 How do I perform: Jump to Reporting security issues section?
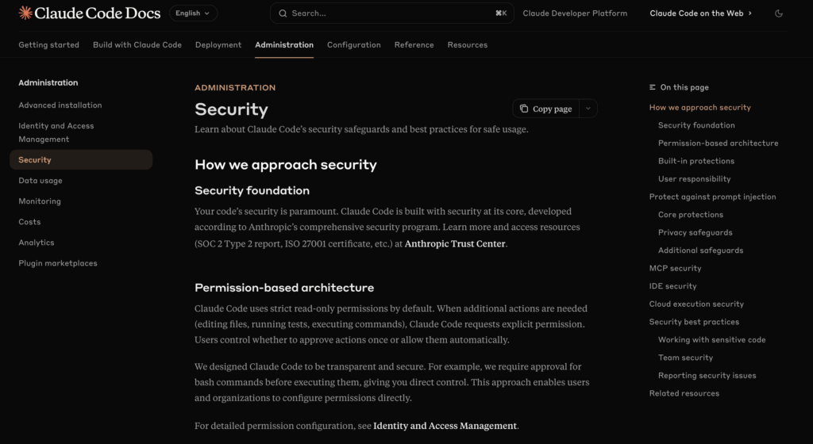pyautogui.click(x=707, y=376)
